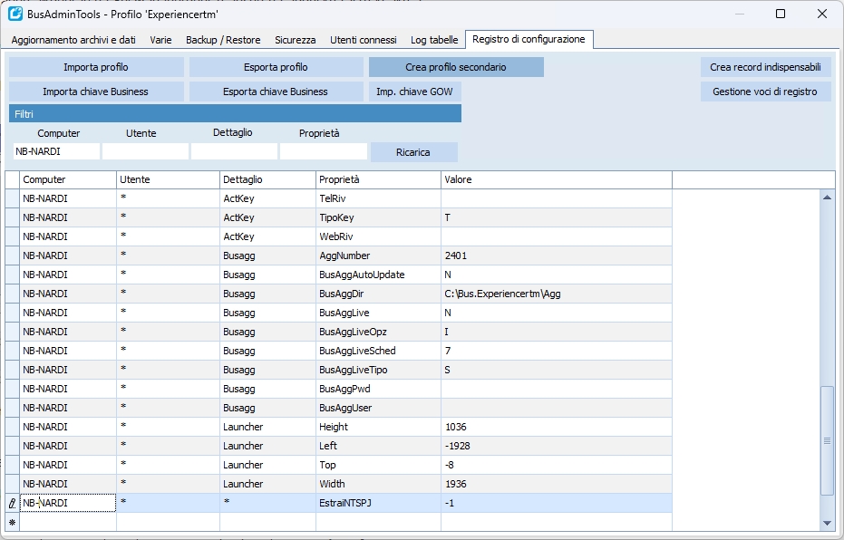
Task: Open the Log tabelle tab
Action: pos(434,40)
